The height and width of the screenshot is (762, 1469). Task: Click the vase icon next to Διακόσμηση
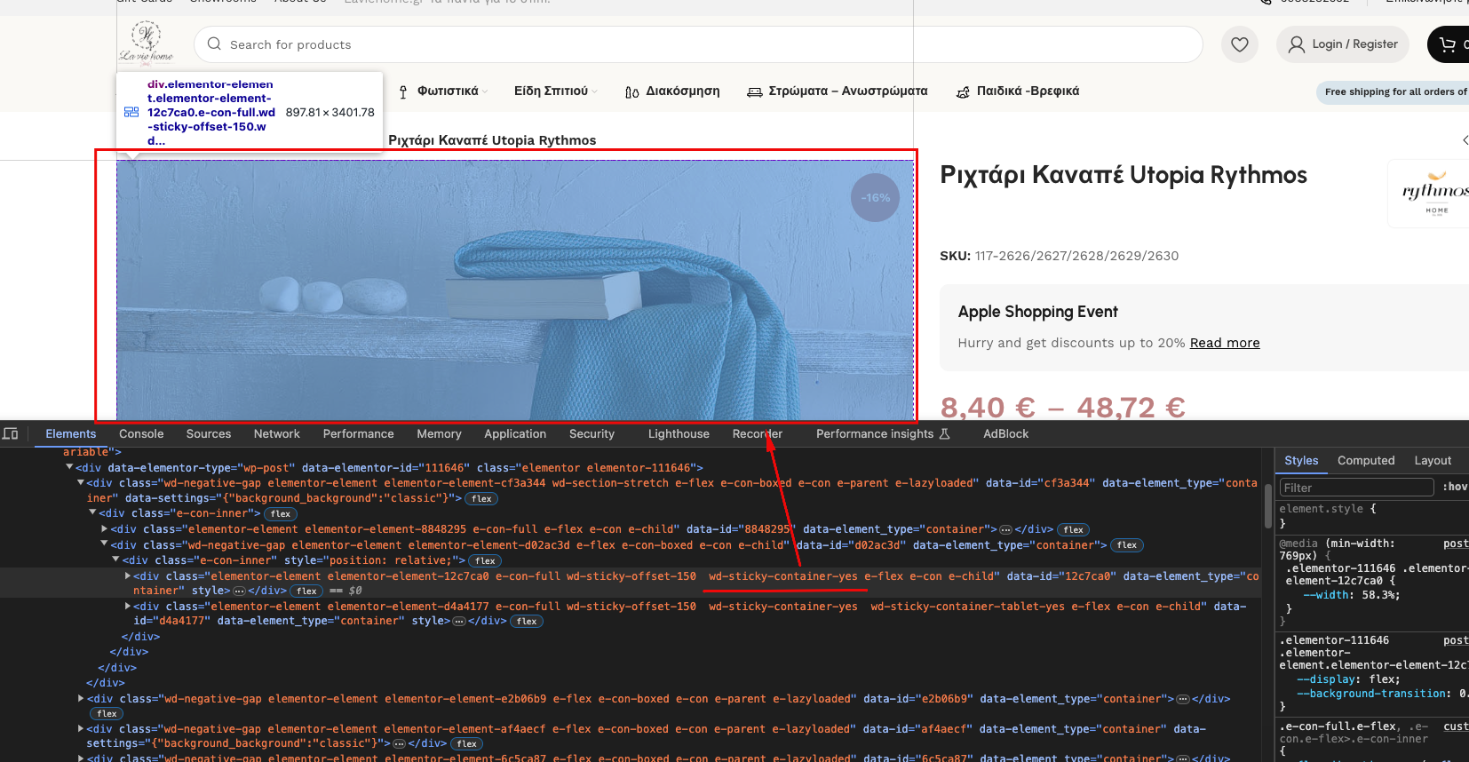click(631, 91)
